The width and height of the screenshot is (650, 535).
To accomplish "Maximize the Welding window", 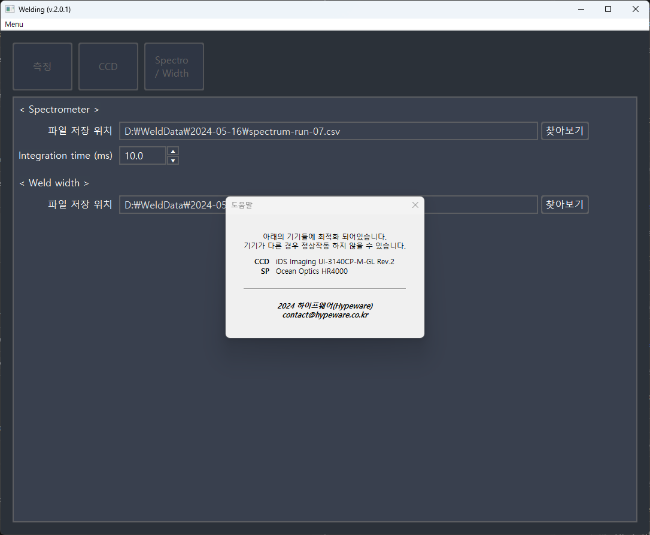I will (608, 9).
